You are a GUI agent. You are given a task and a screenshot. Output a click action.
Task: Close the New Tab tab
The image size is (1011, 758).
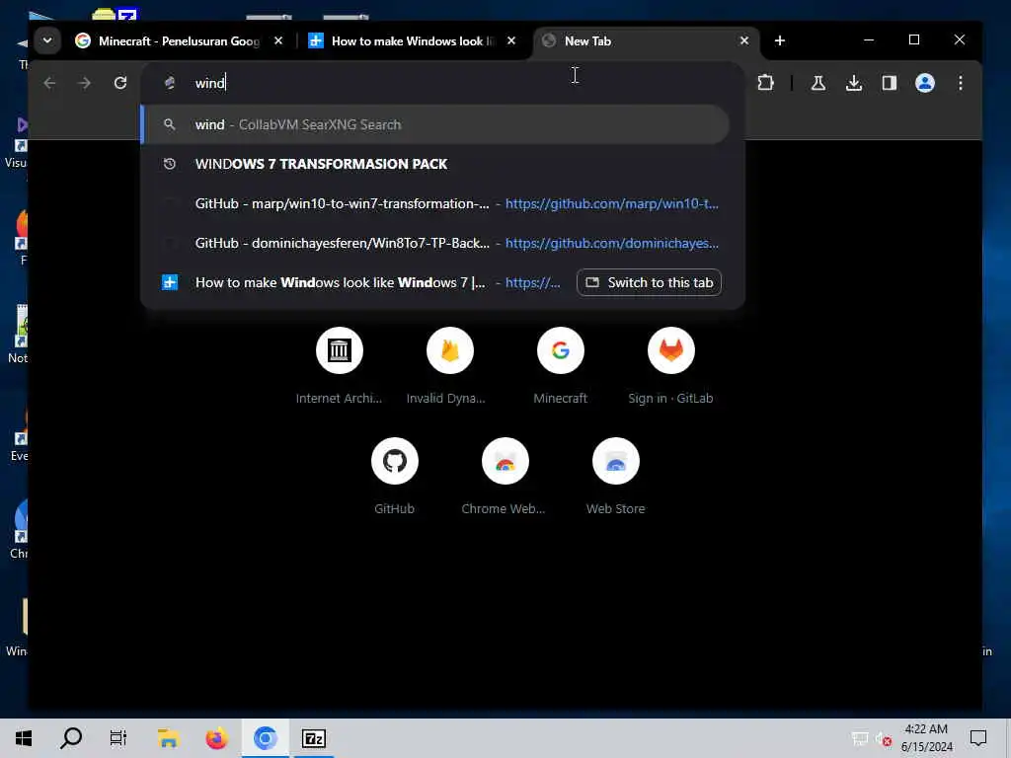coord(744,40)
